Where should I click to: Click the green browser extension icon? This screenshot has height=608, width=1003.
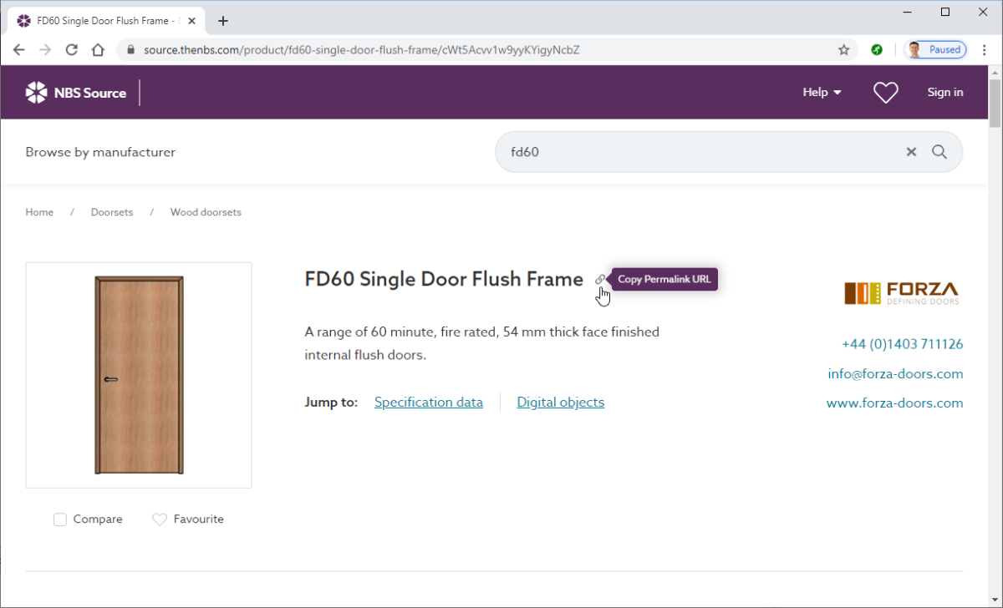pyautogui.click(x=877, y=50)
